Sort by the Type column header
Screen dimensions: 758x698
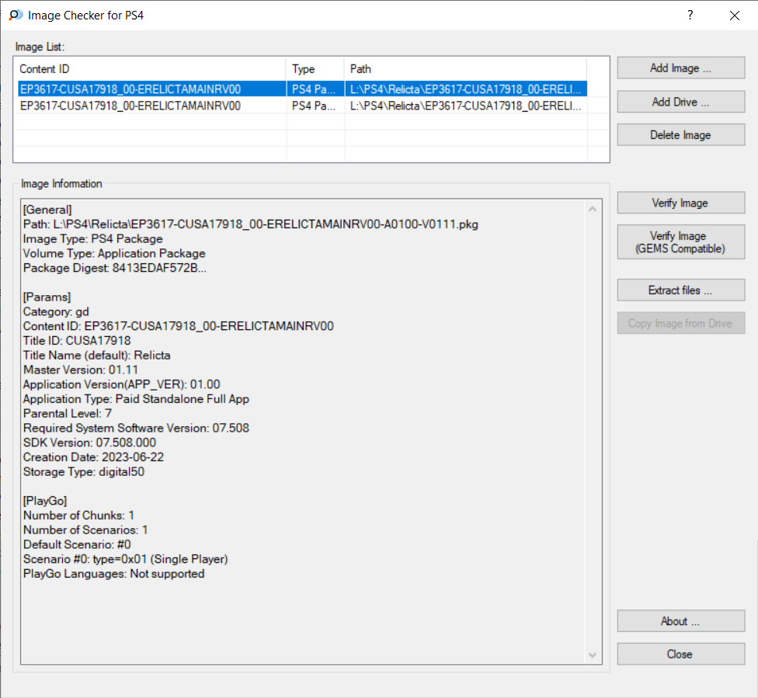pos(315,69)
